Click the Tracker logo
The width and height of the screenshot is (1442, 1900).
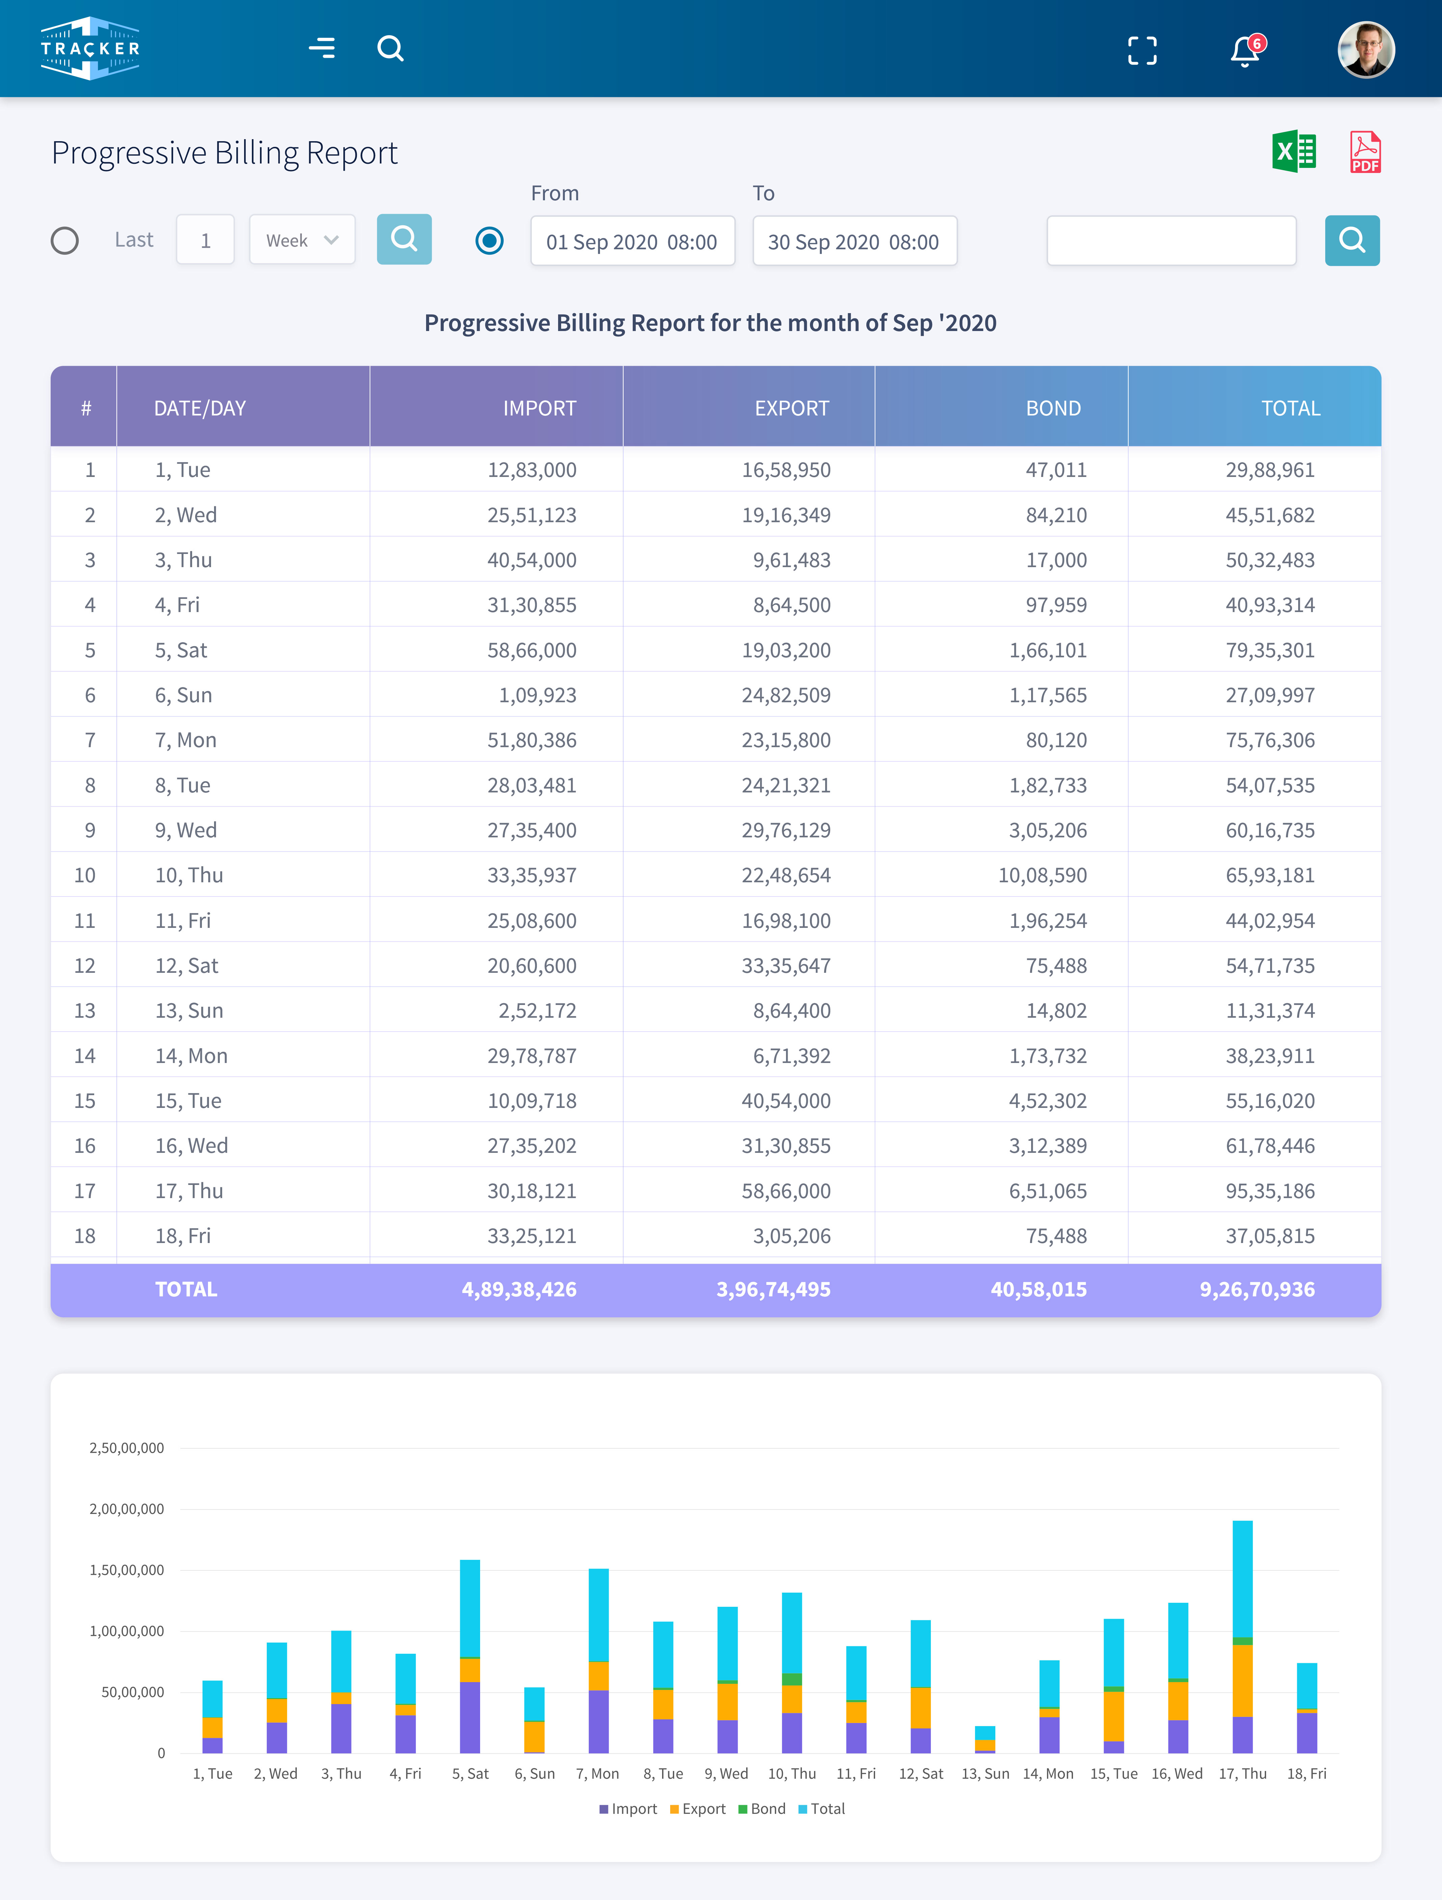pos(90,48)
